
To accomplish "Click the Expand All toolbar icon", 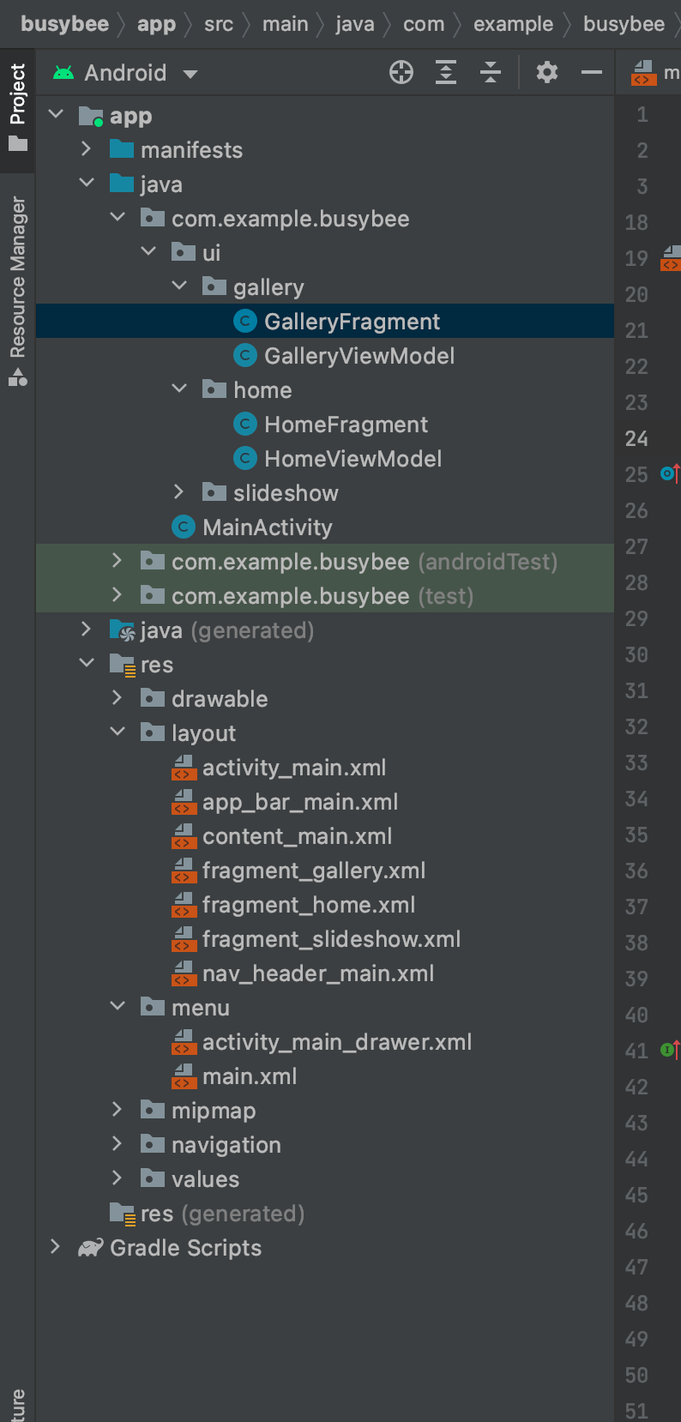I will [446, 73].
